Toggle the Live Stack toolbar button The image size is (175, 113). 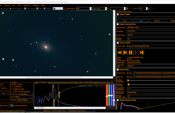coord(58,8)
